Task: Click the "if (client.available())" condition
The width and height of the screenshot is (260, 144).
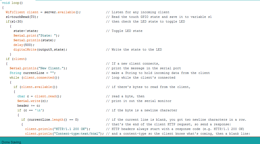Action: [x=35, y=87]
